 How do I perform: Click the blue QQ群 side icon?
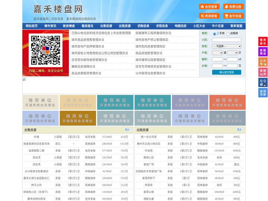(263, 83)
